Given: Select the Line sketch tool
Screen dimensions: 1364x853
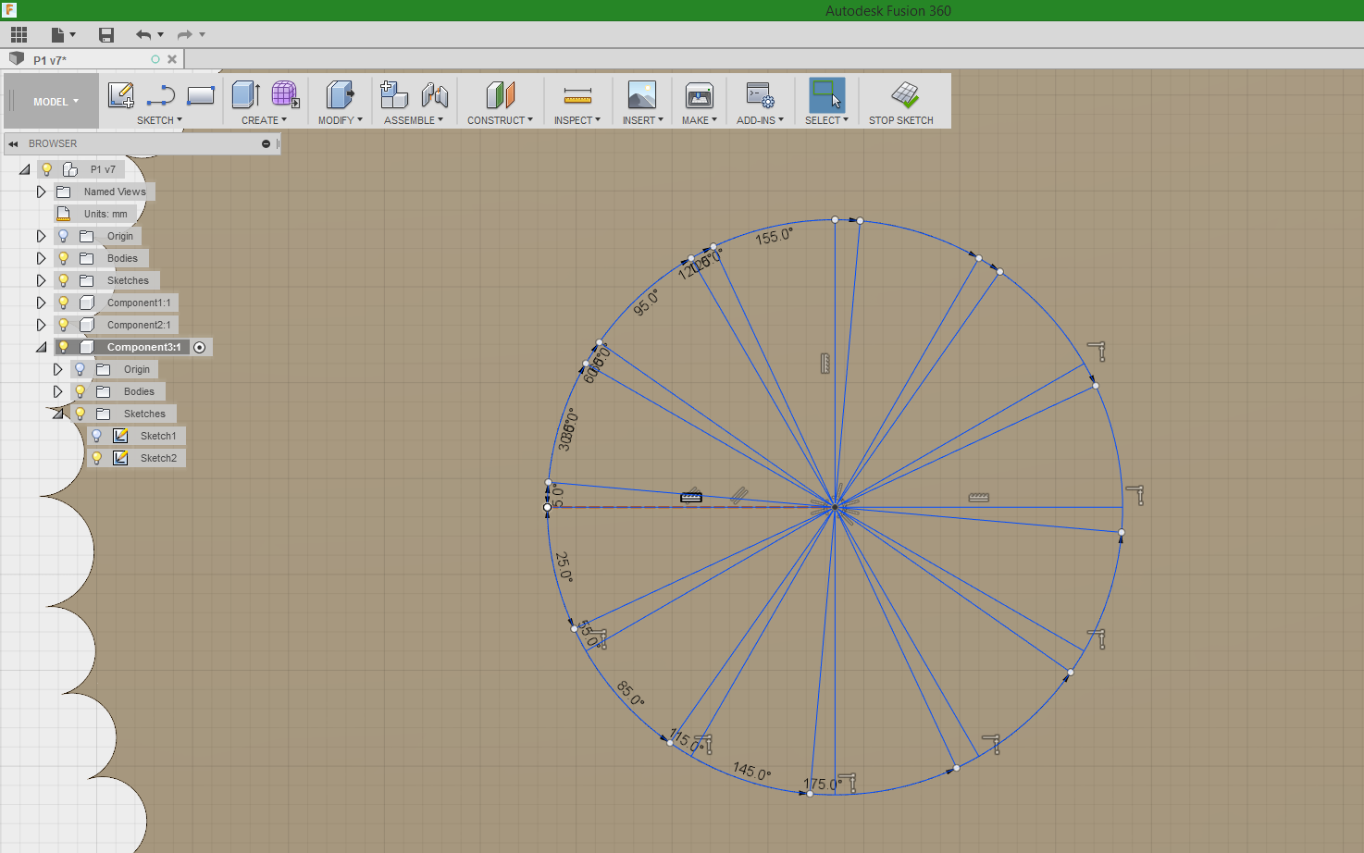Looking at the screenshot, I should pyautogui.click(x=161, y=95).
